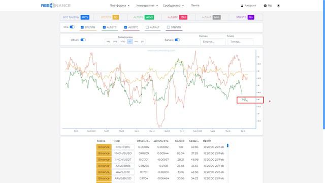Screen dimensions: 325x183
Task: Click the Баланс column header in table
Action: [x=179, y=141]
